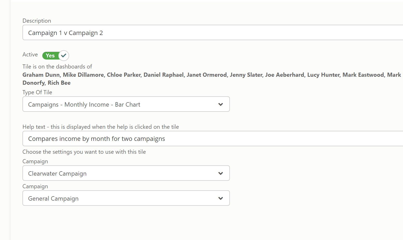Open the Clearwater Campaign dropdown
Screen dimensions: 403x240
point(126,173)
